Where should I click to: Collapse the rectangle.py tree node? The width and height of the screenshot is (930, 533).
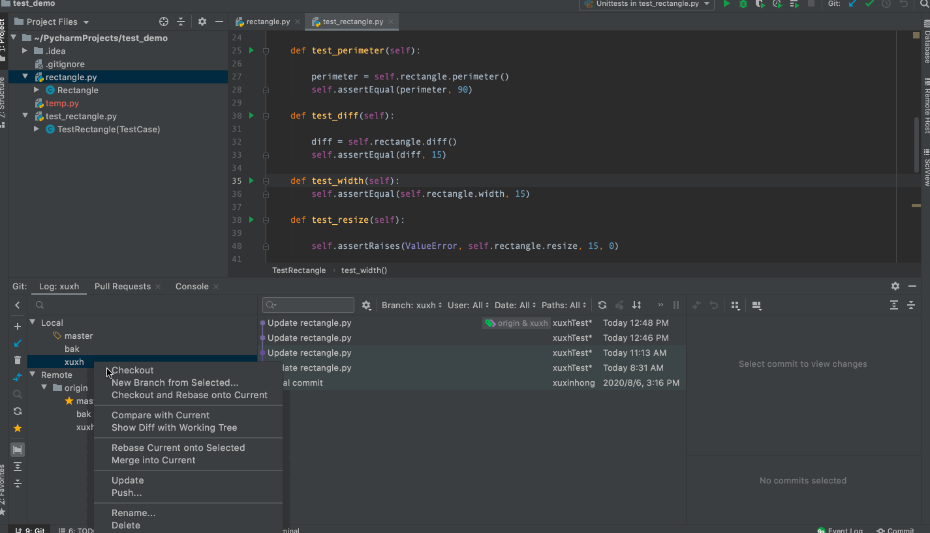click(25, 77)
